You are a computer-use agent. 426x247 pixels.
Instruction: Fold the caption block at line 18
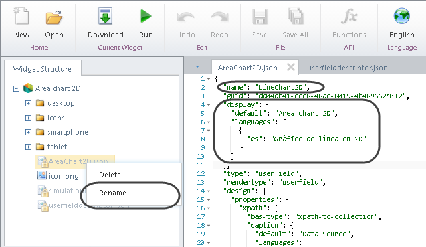[x=209, y=226]
